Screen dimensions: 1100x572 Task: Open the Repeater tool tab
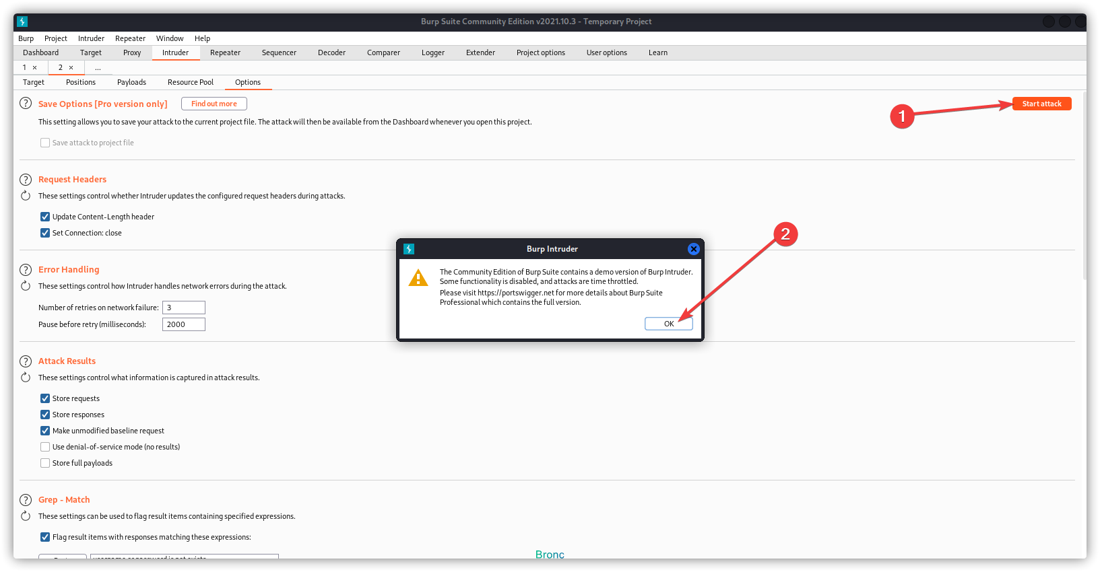click(x=225, y=52)
